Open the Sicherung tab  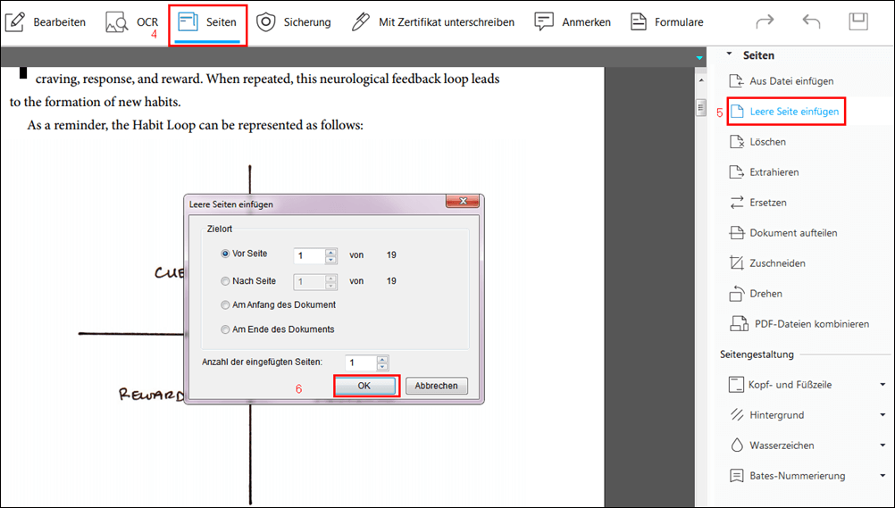294,22
